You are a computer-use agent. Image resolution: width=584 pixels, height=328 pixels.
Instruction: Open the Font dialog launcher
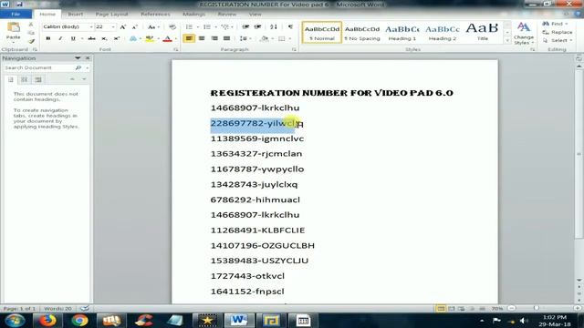176,49
